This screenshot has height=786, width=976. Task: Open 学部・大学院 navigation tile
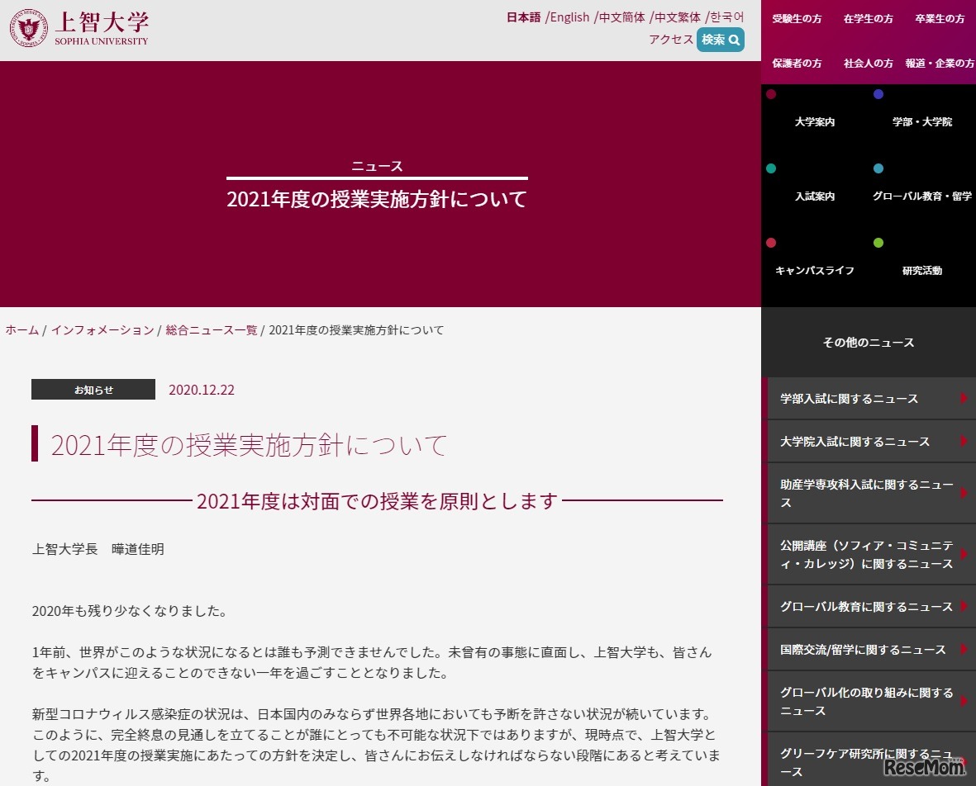[921, 121]
